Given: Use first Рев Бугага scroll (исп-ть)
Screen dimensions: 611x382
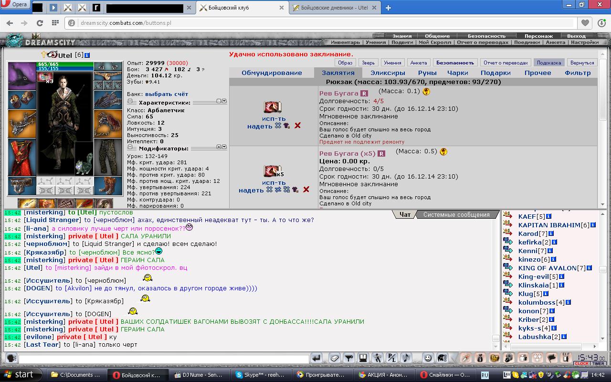Looking at the screenshot, I should click(274, 118).
